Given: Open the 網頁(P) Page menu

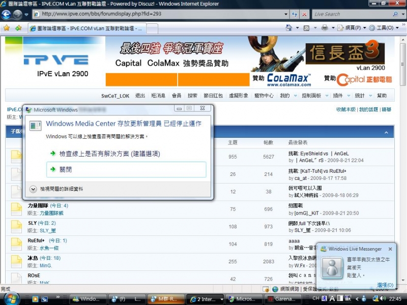Looking at the screenshot, I should (x=352, y=28).
